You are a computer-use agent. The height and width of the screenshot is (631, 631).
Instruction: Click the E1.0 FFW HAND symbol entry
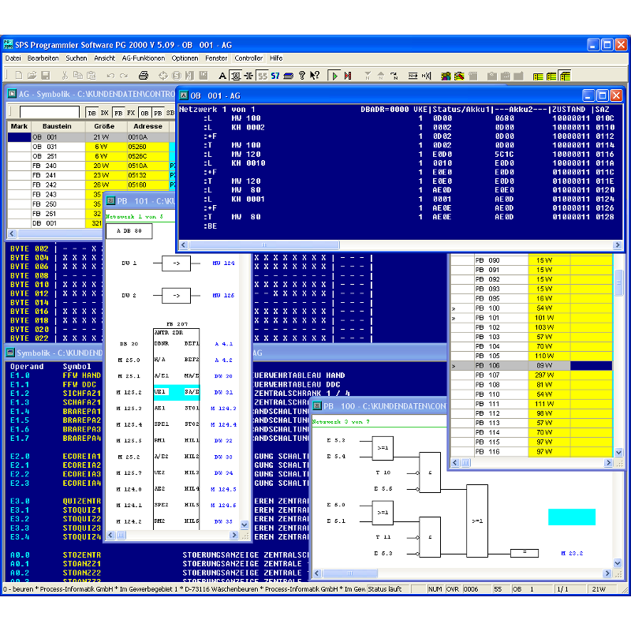point(55,375)
